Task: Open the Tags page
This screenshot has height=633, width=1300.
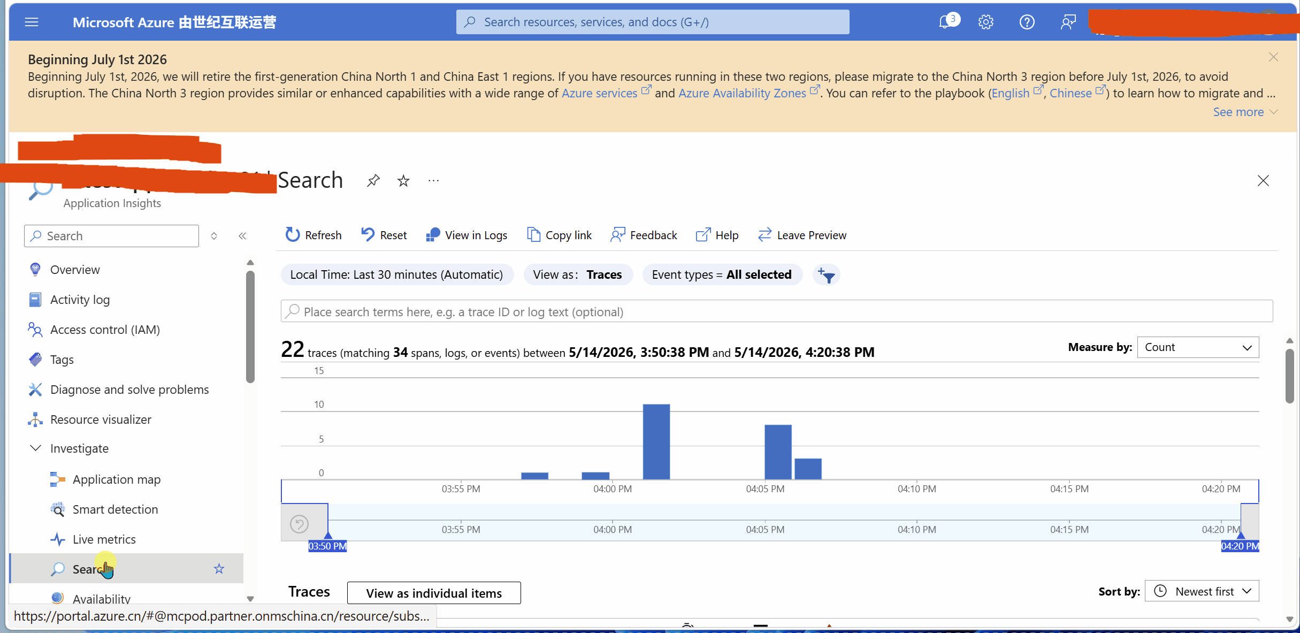Action: pos(62,360)
